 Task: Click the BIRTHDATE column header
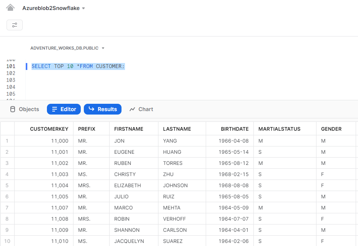tap(230, 129)
